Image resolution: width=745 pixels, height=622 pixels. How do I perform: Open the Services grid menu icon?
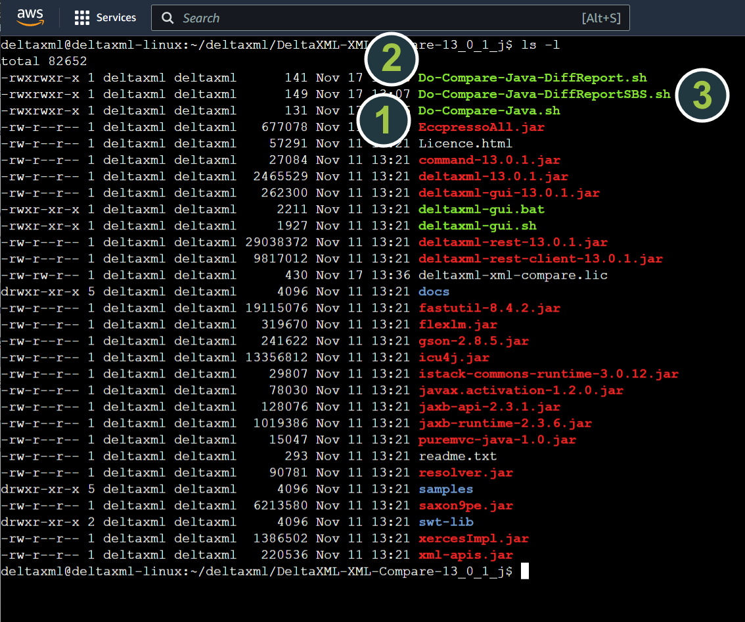82,18
